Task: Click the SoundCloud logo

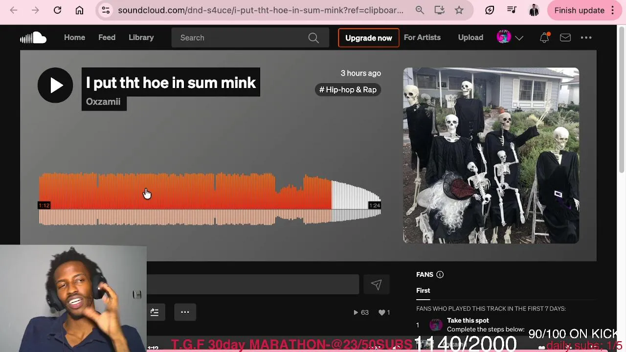Action: pyautogui.click(x=33, y=38)
